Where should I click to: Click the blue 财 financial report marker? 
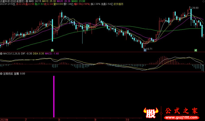pos(145,50)
